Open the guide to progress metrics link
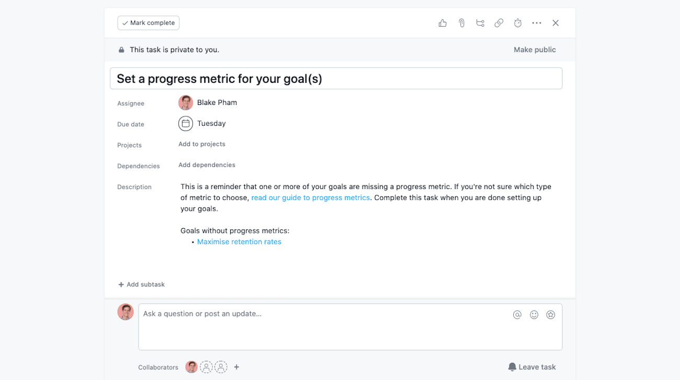 [x=310, y=198]
